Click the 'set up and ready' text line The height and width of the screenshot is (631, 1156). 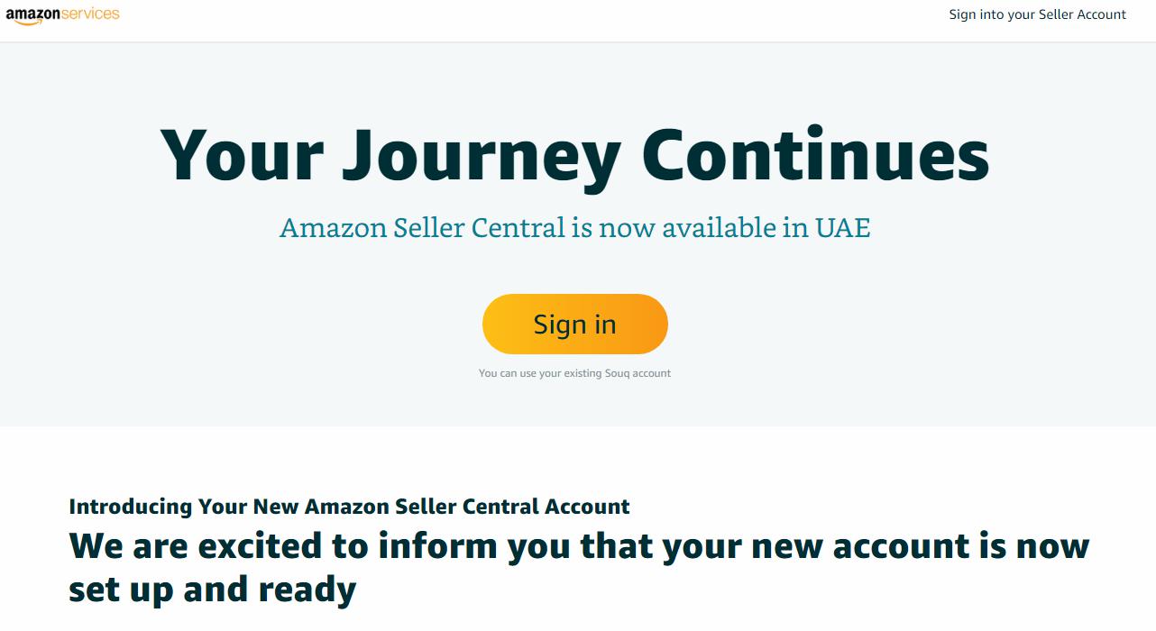[x=212, y=590]
